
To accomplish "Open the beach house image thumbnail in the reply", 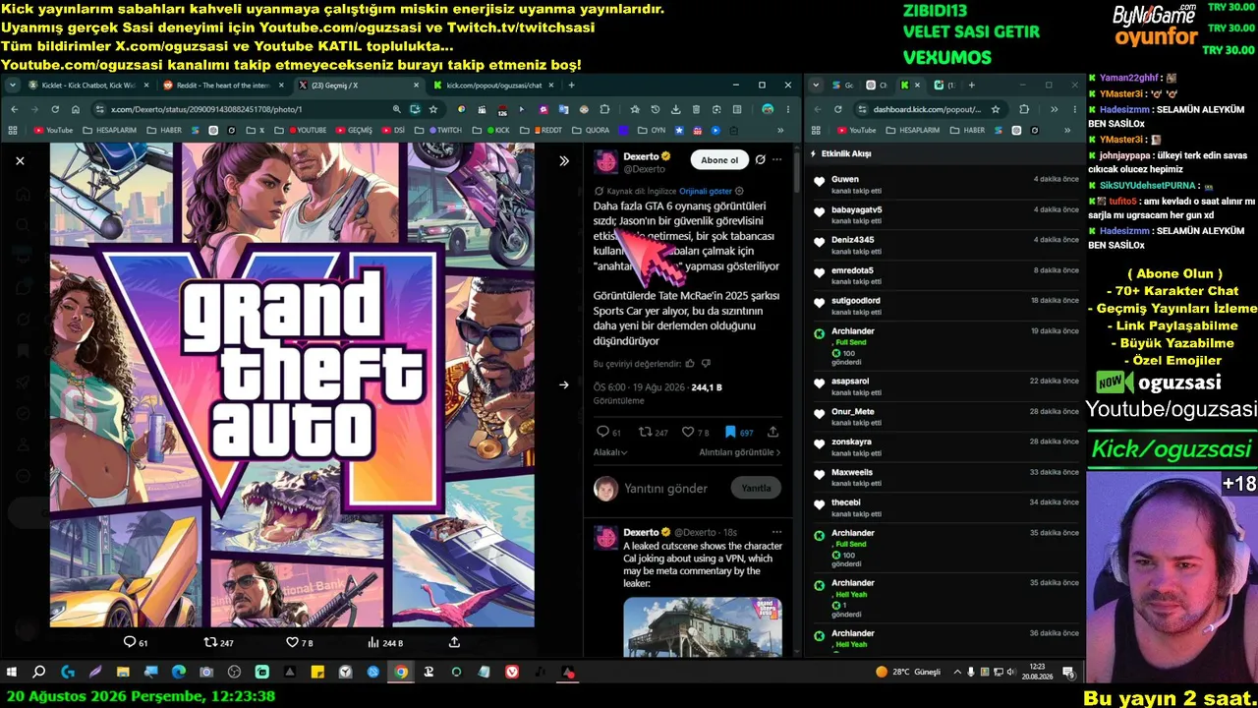I will click(x=703, y=626).
